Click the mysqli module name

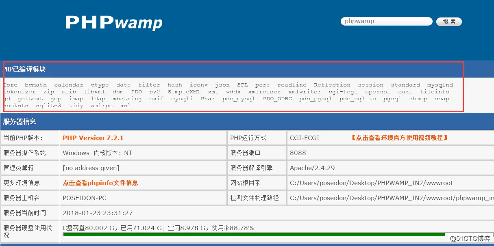182,99
